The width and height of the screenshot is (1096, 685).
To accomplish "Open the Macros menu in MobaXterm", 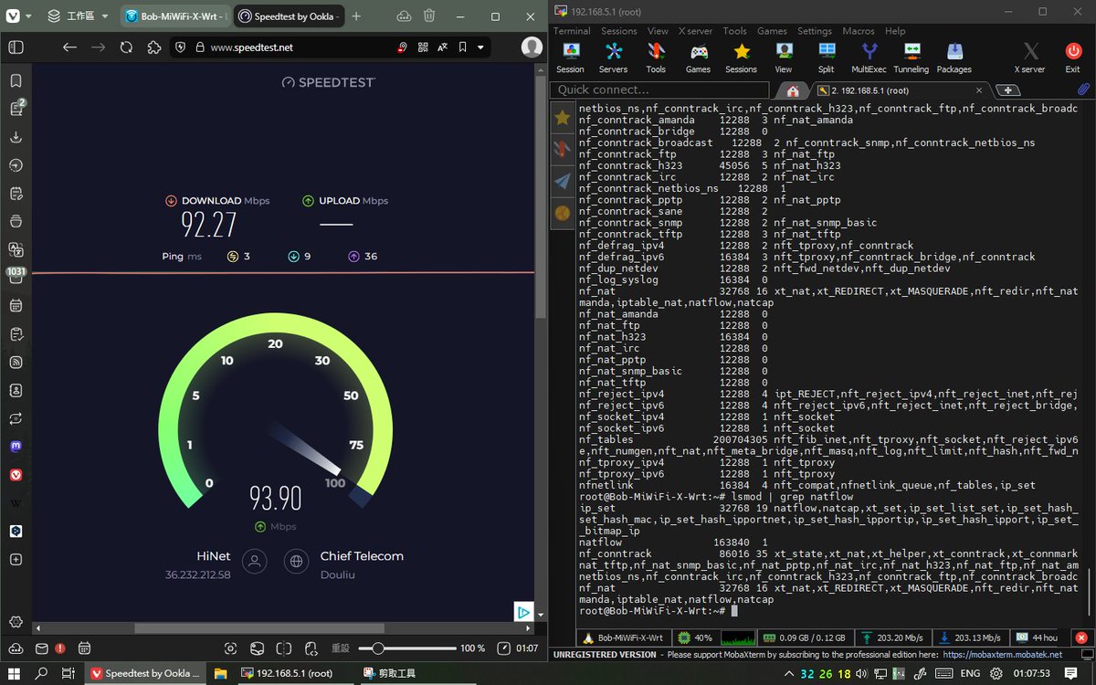I will click(x=859, y=31).
